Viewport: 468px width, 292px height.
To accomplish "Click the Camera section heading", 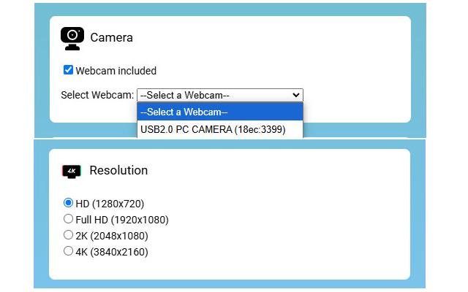I will coord(111,37).
